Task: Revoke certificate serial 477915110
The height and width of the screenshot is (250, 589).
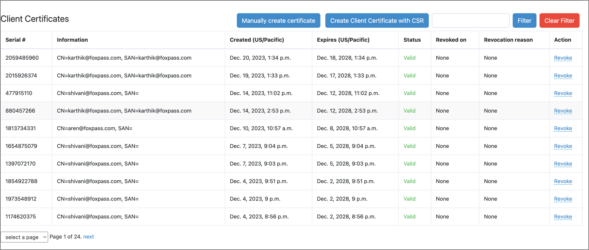Action: [x=563, y=93]
